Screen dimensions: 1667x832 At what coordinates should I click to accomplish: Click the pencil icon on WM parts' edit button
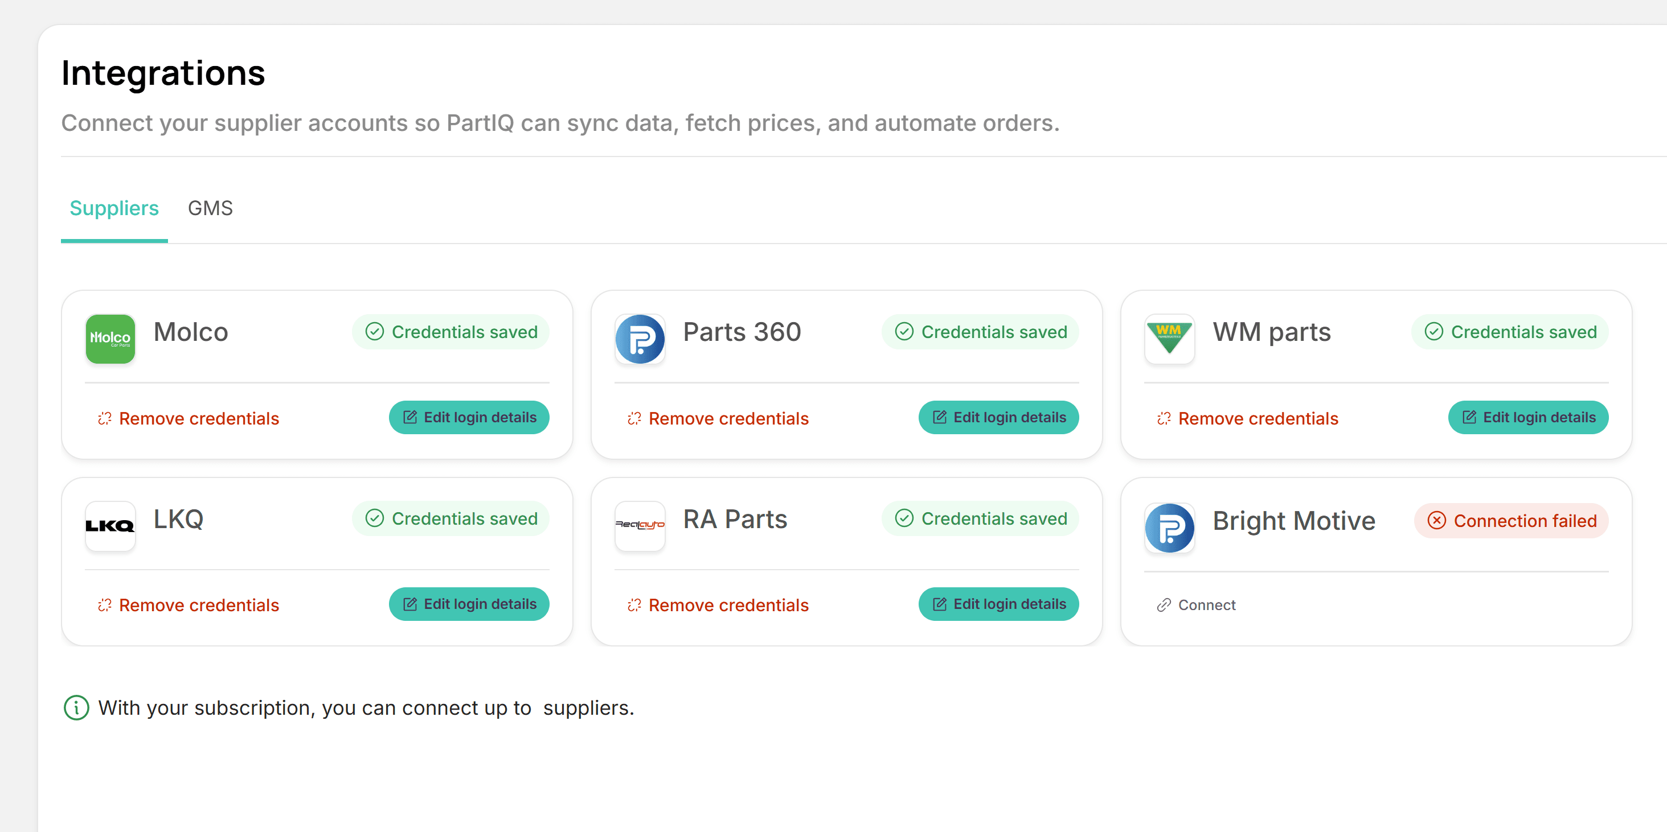click(1469, 417)
